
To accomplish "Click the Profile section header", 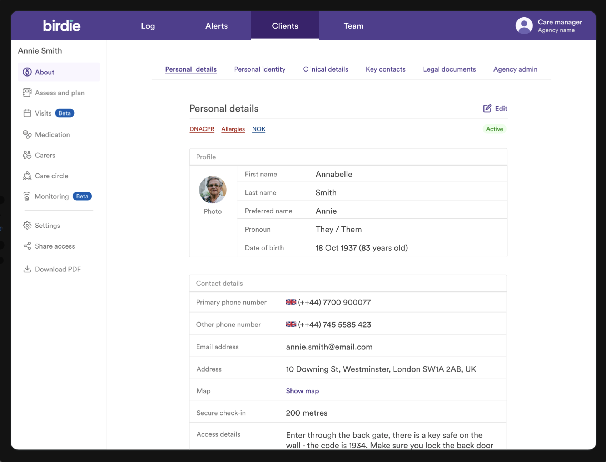I will [348, 157].
